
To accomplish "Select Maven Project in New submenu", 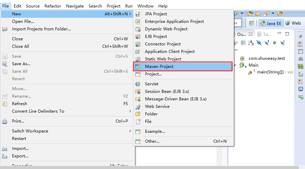I will [x=183, y=67].
